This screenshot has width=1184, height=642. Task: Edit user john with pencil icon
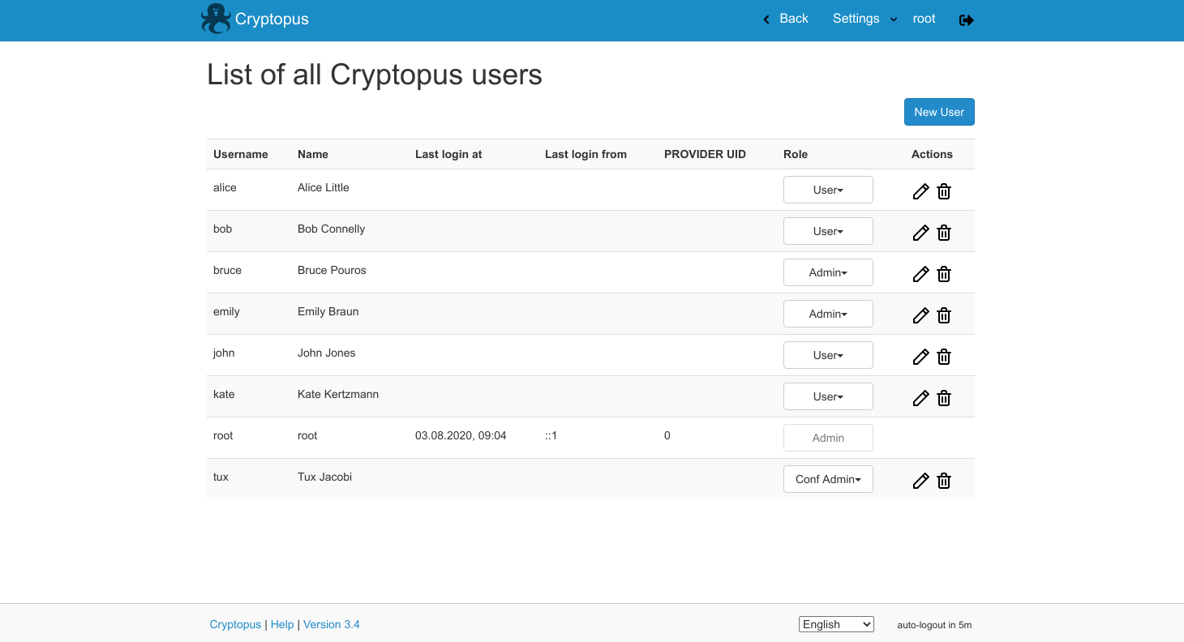(x=920, y=357)
